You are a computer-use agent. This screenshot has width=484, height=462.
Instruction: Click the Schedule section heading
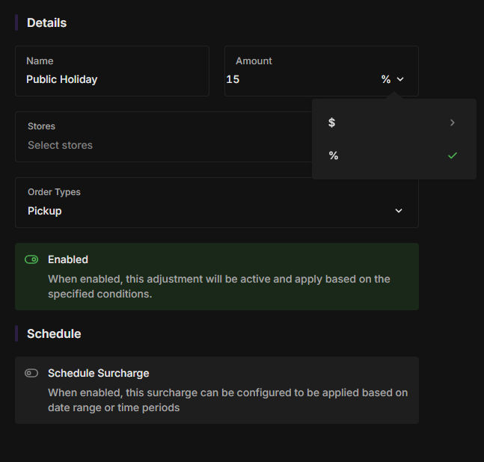[x=54, y=333]
